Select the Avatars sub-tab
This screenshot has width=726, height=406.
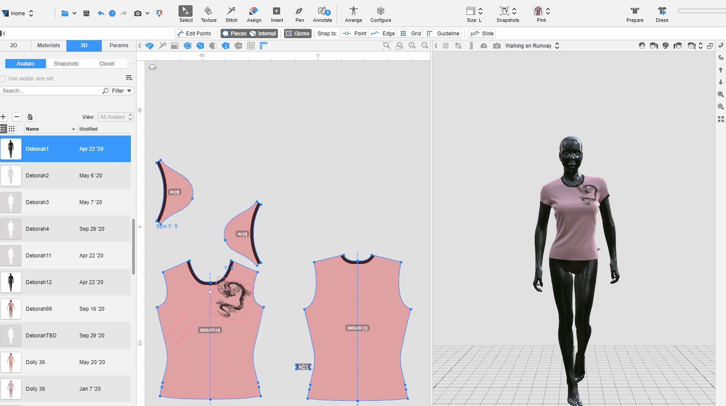(25, 64)
